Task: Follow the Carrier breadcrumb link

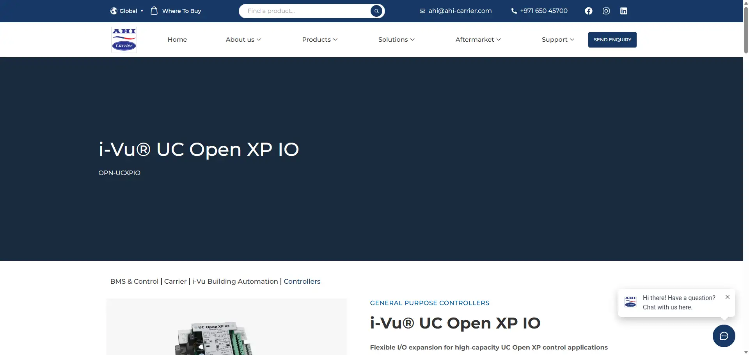Action: [175, 281]
